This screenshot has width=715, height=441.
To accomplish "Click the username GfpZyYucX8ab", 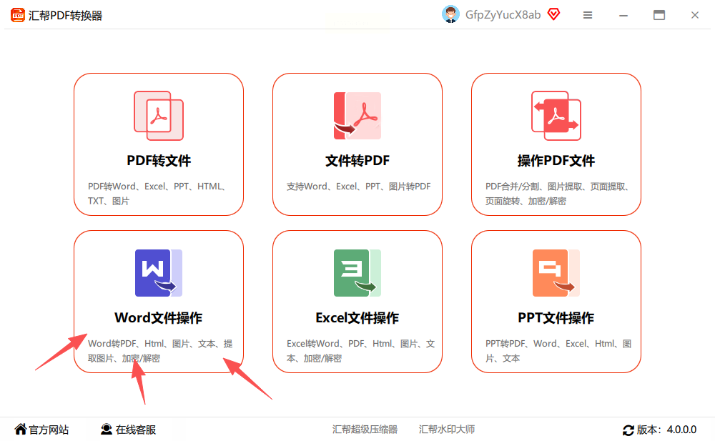I will pos(503,15).
